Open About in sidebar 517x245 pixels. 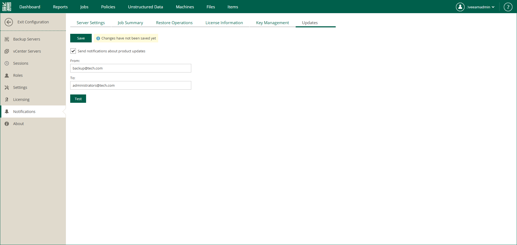[33, 124]
